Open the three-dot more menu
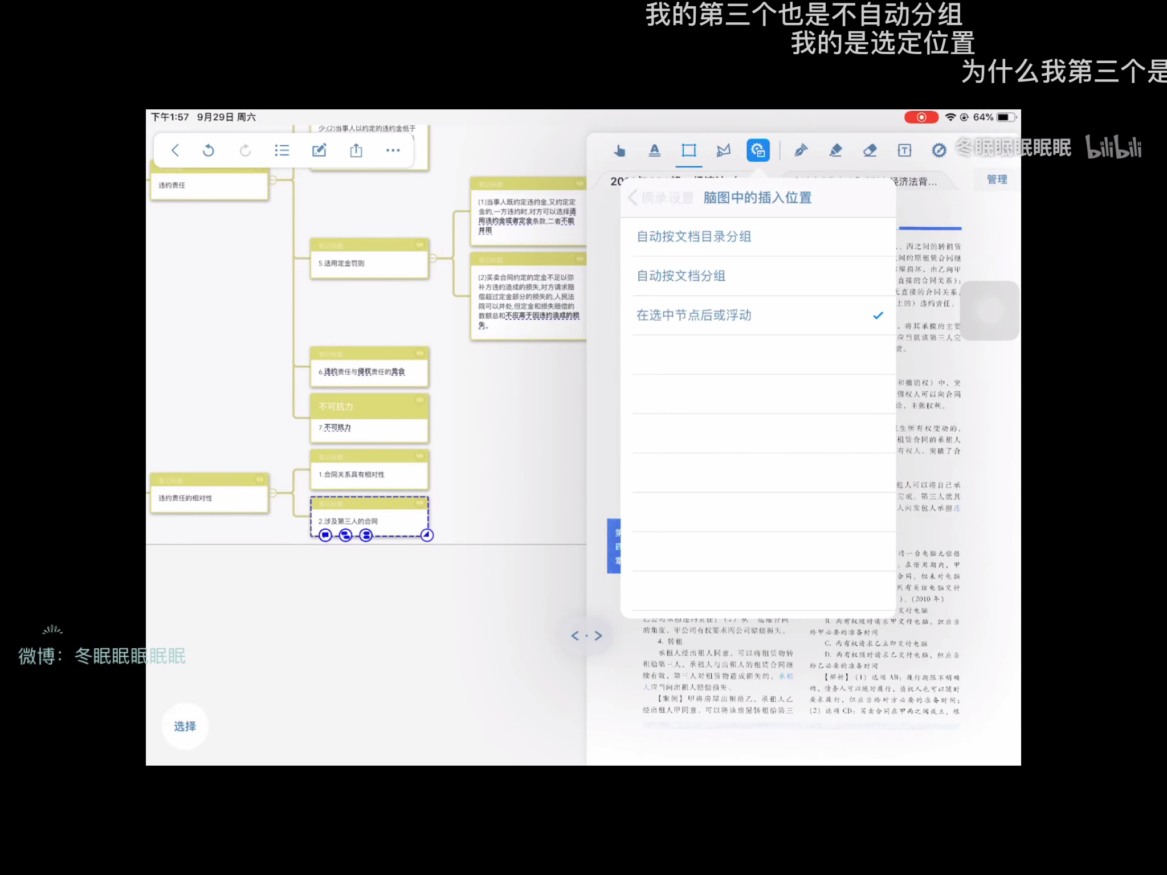Viewport: 1167px width, 875px height. pos(393,150)
